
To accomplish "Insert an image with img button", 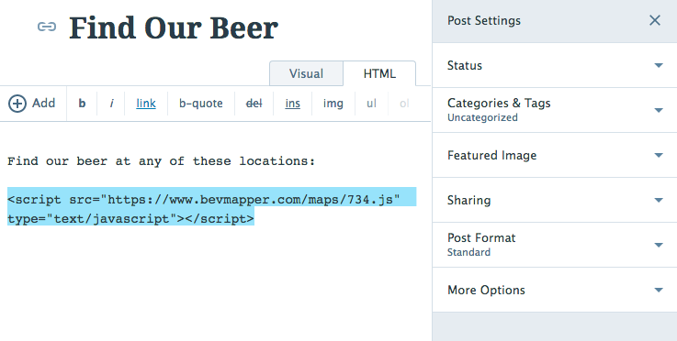I will pos(333,104).
